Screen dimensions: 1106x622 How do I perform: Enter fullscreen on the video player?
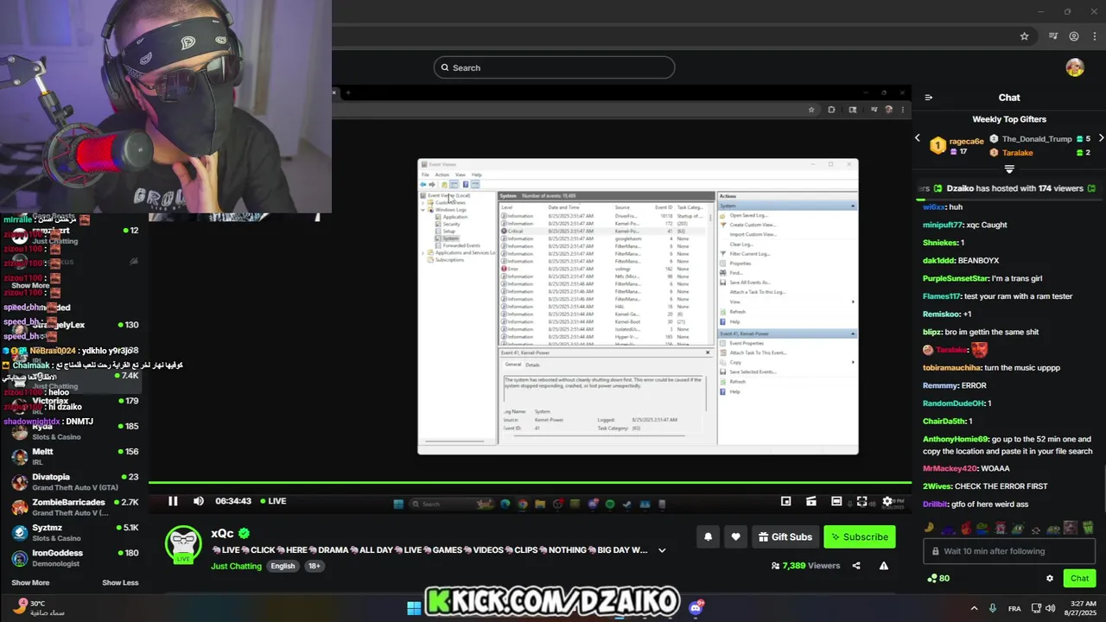[861, 501]
